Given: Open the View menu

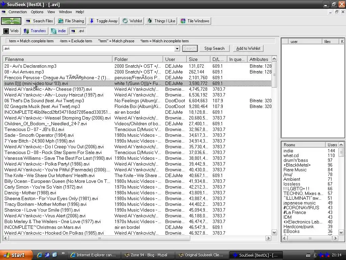Looking at the screenshot, I should [x=51, y=12].
